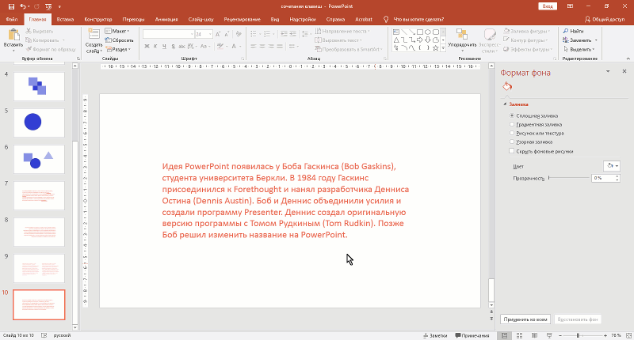
Task: Toggle text shadow S button
Action: point(173,47)
